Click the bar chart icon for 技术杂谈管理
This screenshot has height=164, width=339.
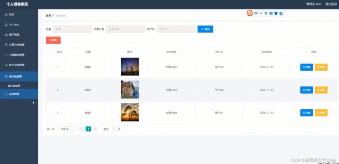point(6,65)
